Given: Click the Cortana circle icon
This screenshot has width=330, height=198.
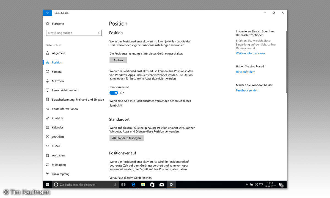Looking at the screenshot, I should (56, 185).
